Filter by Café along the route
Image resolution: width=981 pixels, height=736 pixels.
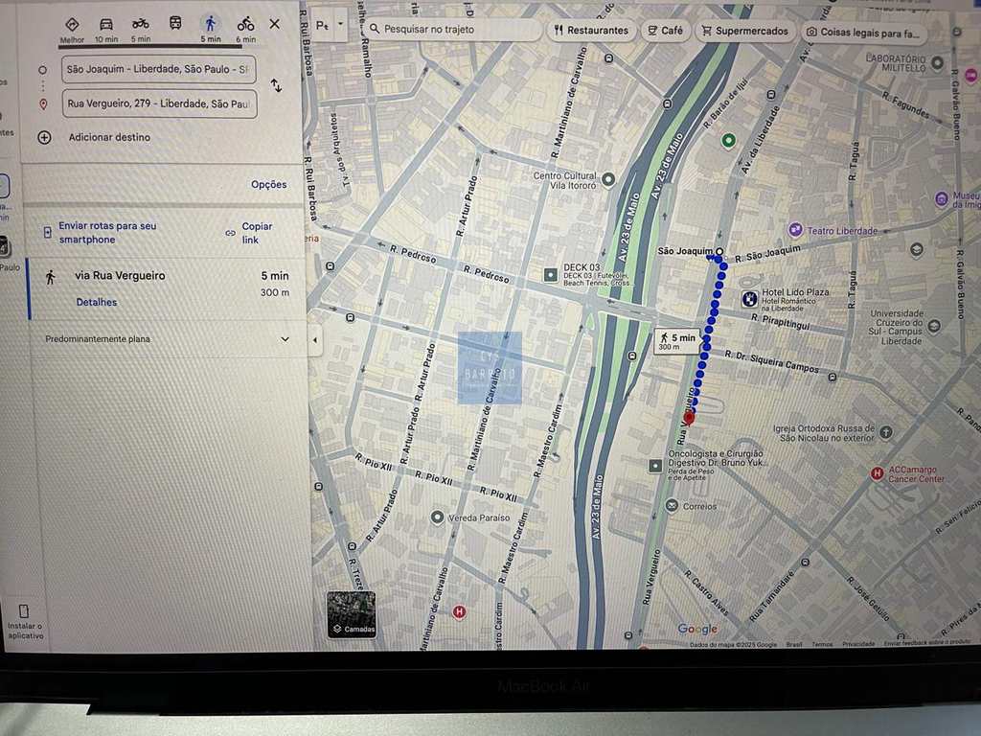coord(665,30)
